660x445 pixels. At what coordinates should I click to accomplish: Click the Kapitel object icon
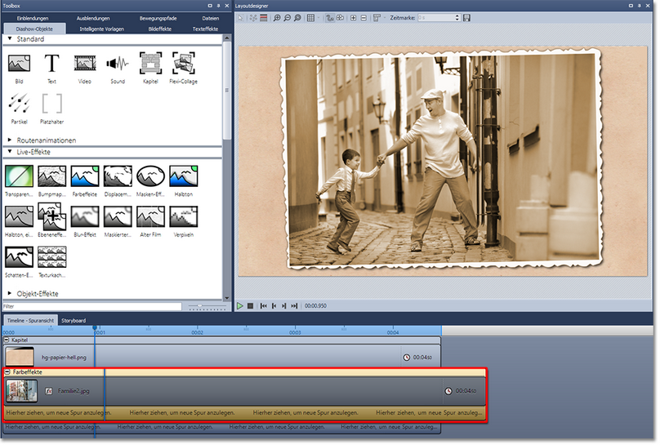tap(150, 64)
